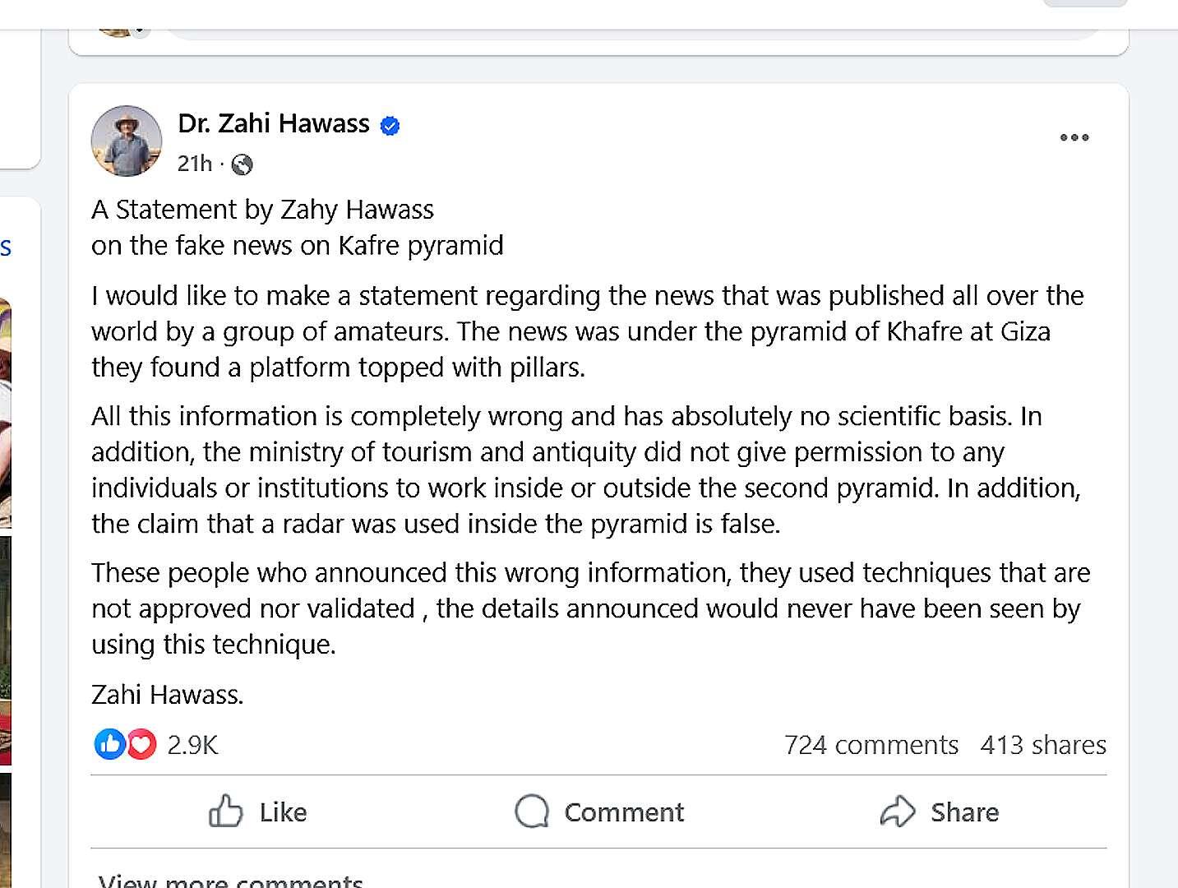Like the Zahi Hawass post
The image size is (1178, 888).
pos(257,812)
